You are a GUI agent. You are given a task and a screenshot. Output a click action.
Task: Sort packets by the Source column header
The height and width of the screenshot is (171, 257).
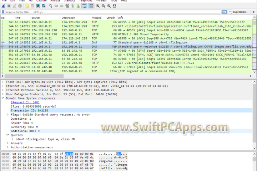point(46,18)
